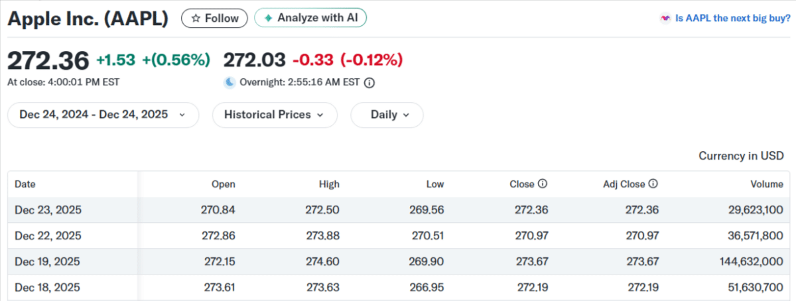Open 'Is AAPL the next big buy?' link
This screenshot has width=796, height=301.
(732, 19)
